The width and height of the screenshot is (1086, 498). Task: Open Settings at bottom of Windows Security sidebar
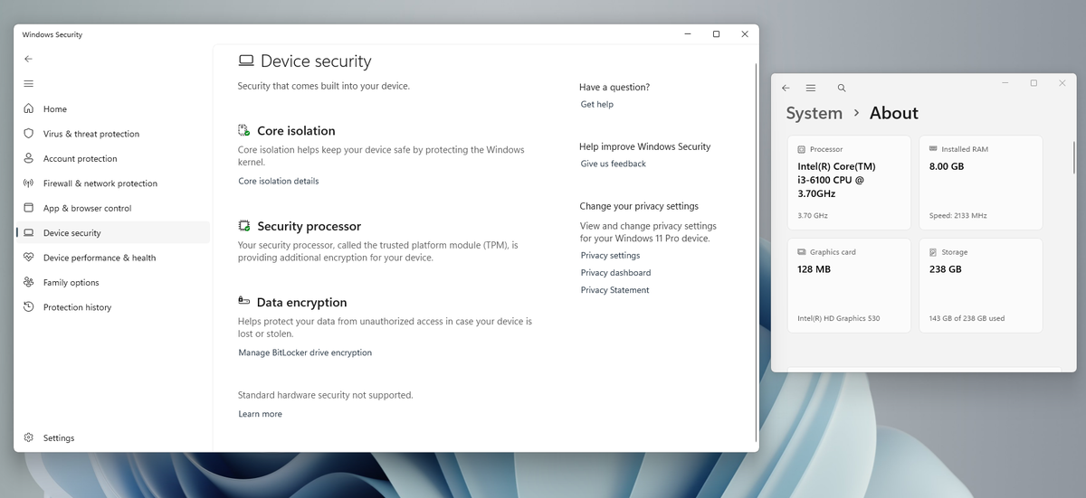click(112, 437)
